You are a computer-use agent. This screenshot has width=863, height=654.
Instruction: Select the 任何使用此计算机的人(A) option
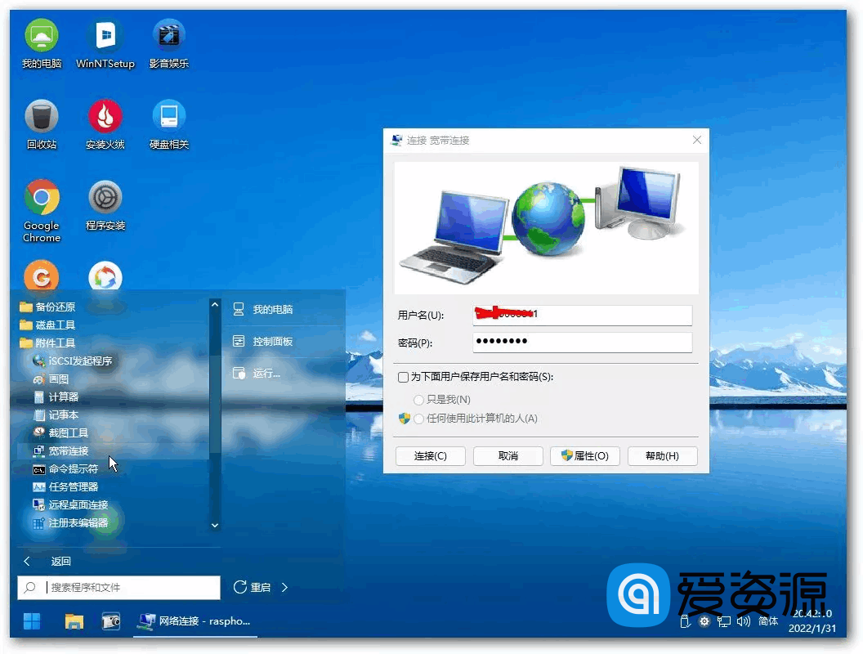[418, 415]
